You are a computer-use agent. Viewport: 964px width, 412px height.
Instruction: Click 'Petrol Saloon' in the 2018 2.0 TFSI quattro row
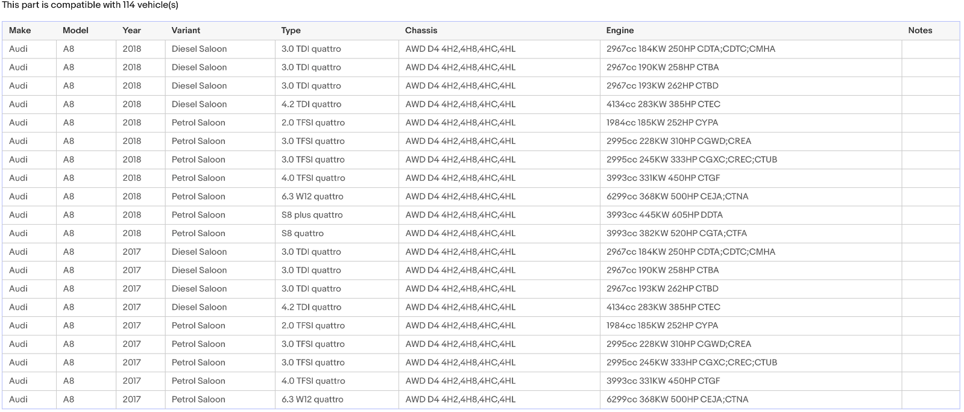pyautogui.click(x=198, y=122)
